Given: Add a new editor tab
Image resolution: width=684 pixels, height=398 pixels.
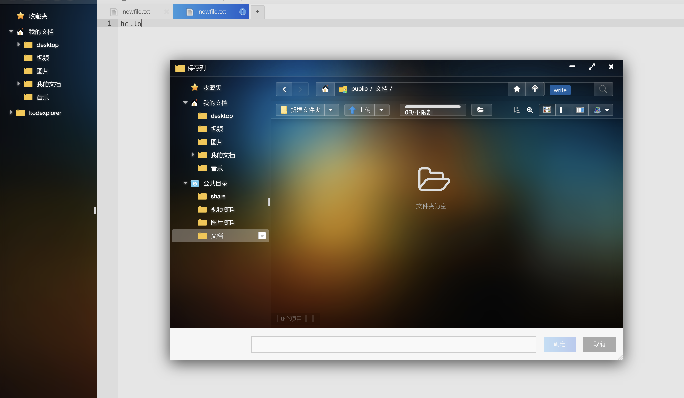Looking at the screenshot, I should (x=258, y=12).
